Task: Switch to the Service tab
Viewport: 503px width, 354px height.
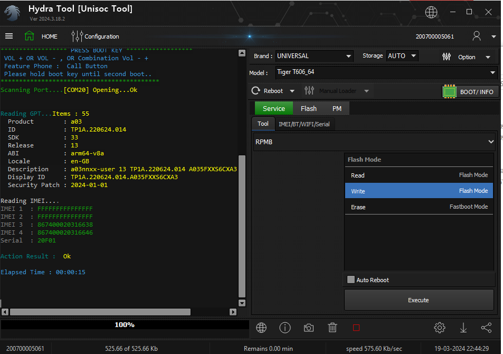Action: [x=273, y=108]
